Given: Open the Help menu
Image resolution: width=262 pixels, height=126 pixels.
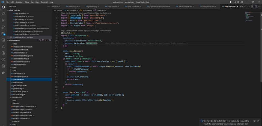Looking at the screenshot, I should pos(52,2).
